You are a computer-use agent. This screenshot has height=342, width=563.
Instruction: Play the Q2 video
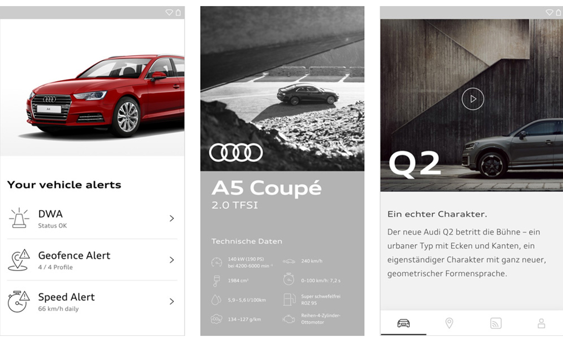click(472, 99)
